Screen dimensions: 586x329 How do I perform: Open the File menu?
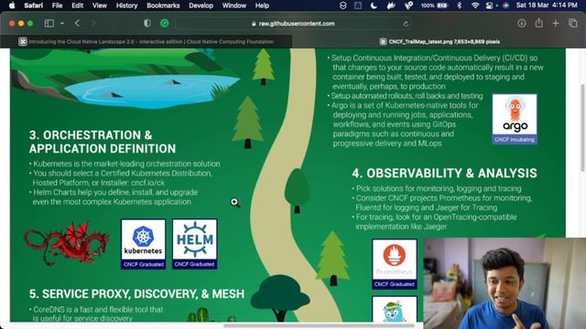tap(57, 5)
